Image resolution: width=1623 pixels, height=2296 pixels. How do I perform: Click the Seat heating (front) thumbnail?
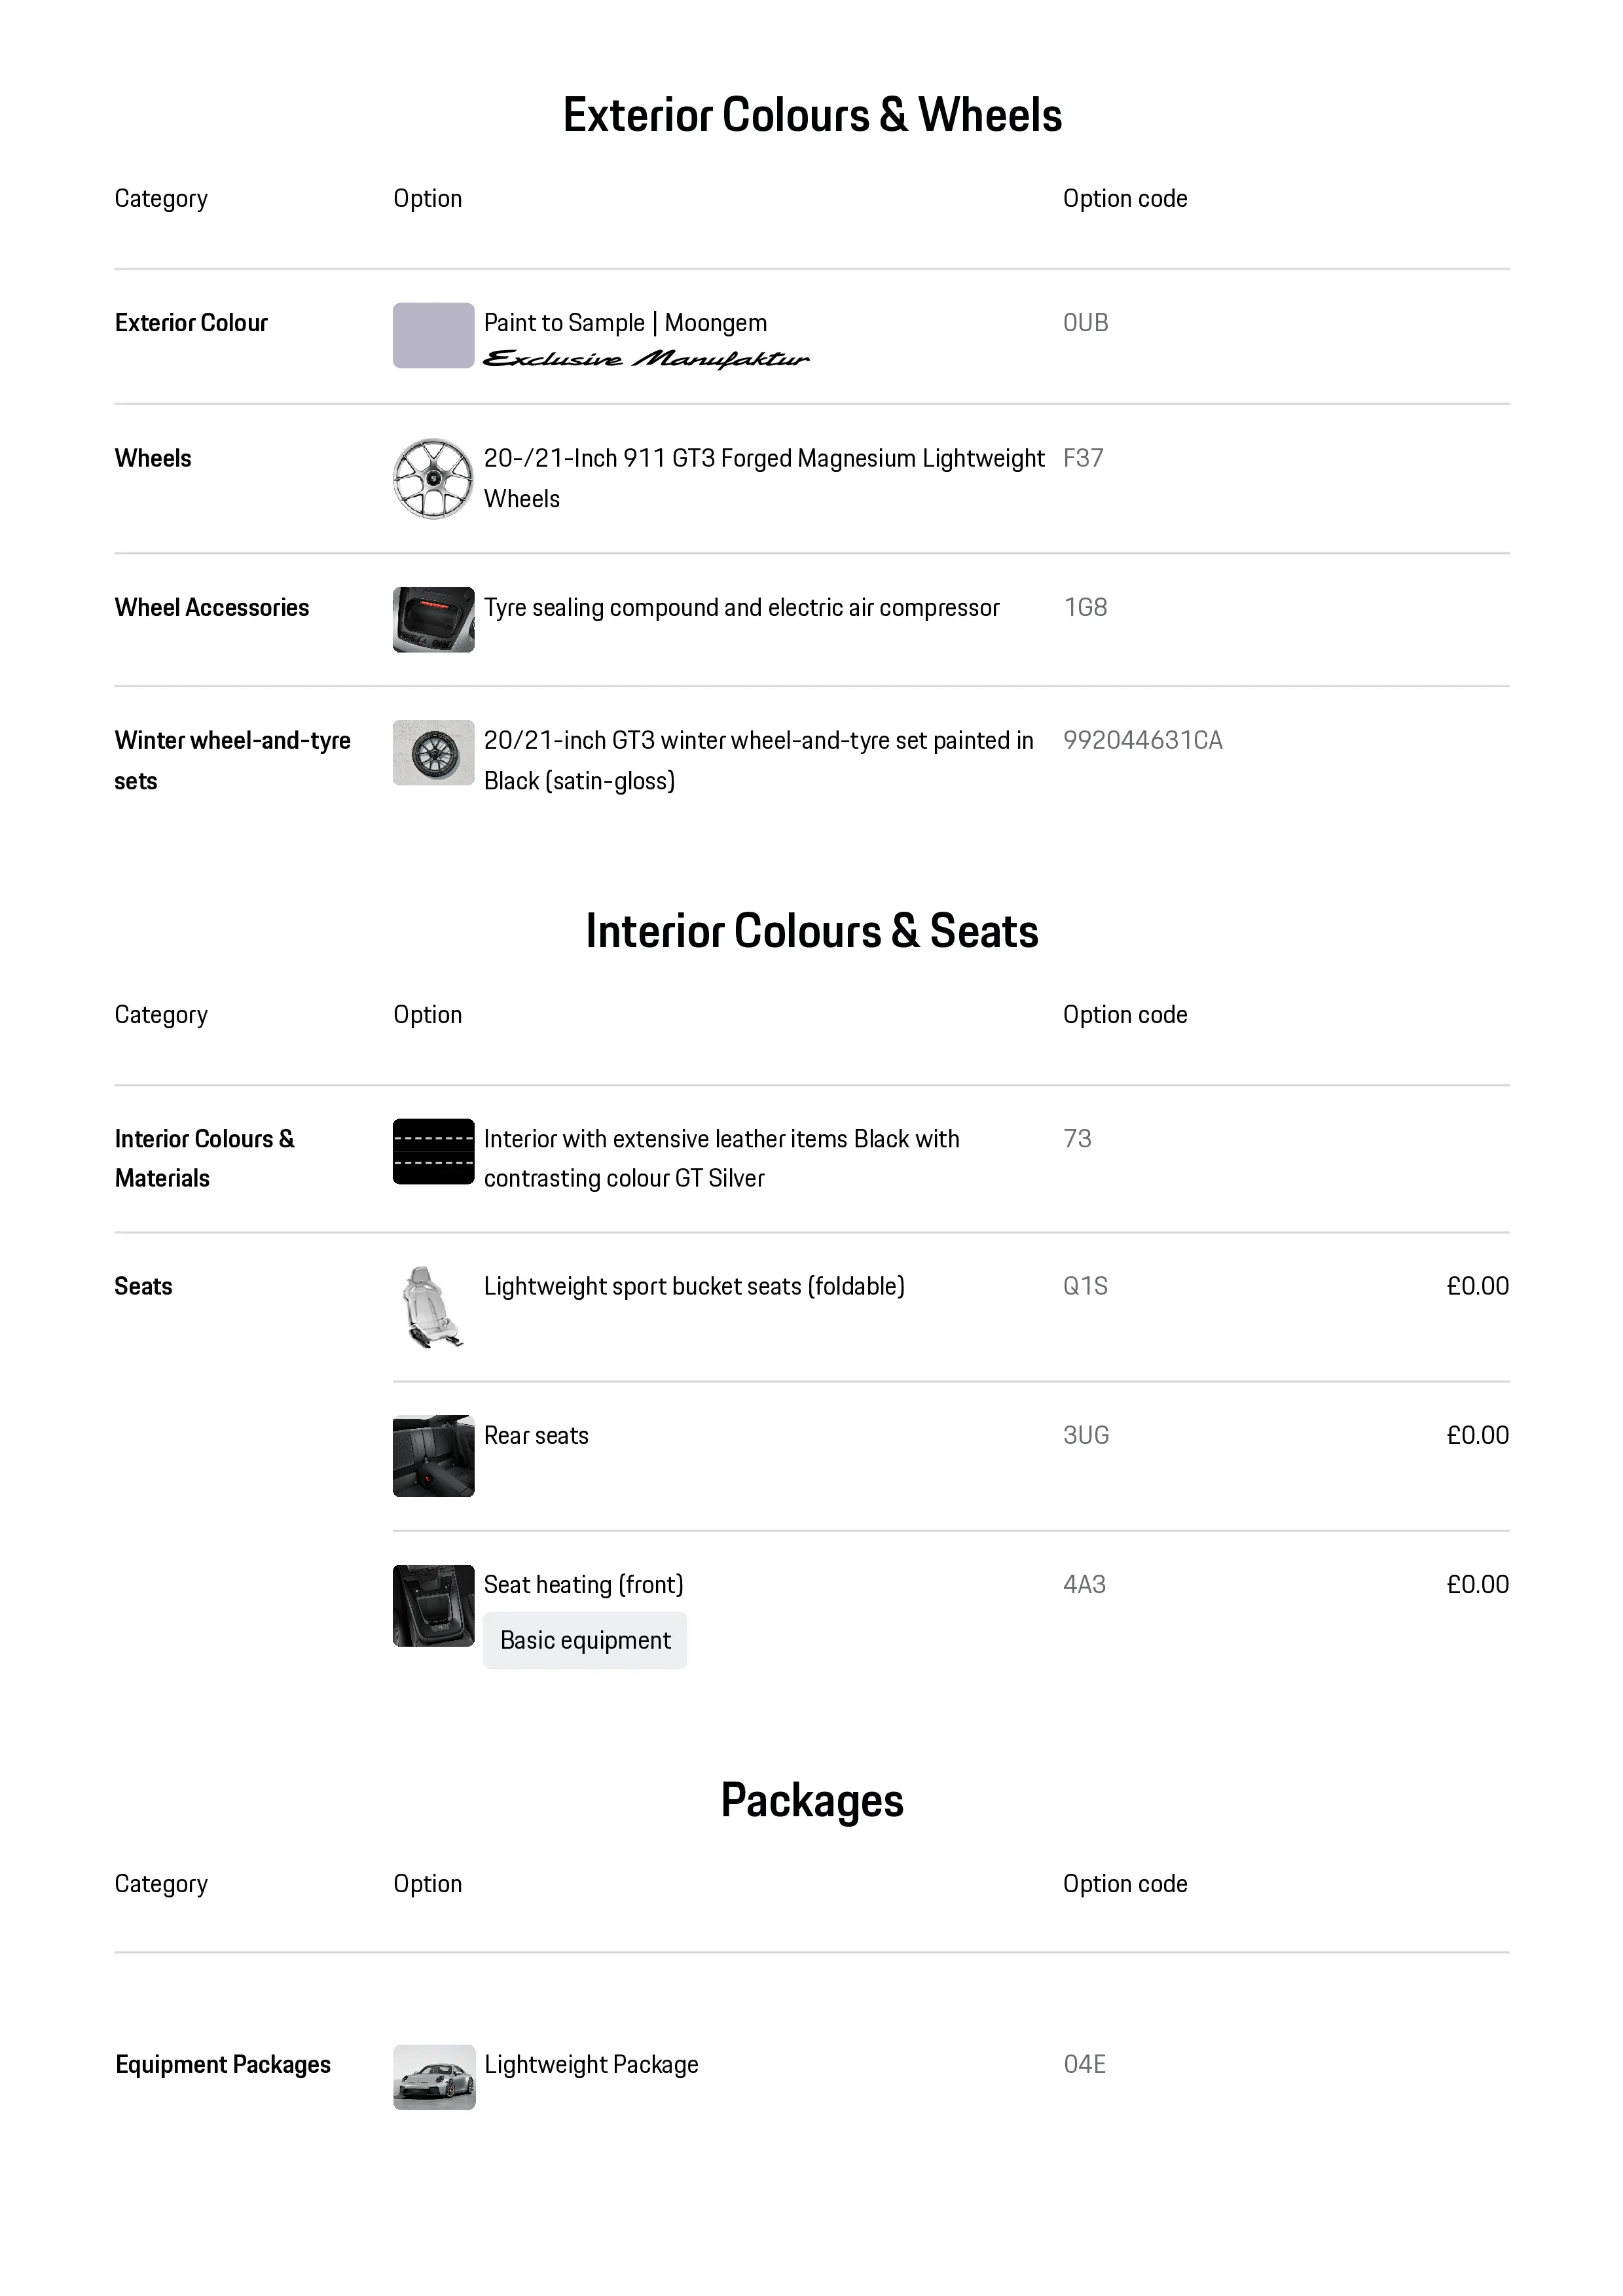[433, 1605]
